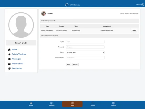Expand the Time dropdown showing Morning (AM)
Viewport: 145px width, 109px height.
tap(85, 52)
